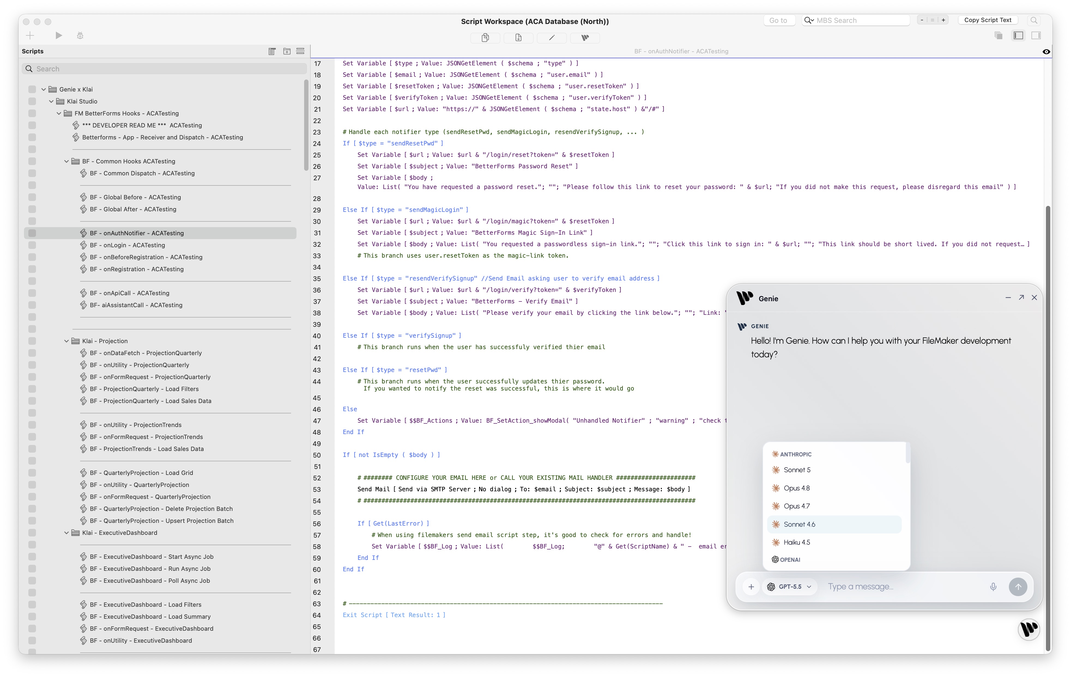Image resolution: width=1071 pixels, height=677 pixels.
Task: Select BF- aiAssistantCall - ACATesting script
Action: point(136,305)
